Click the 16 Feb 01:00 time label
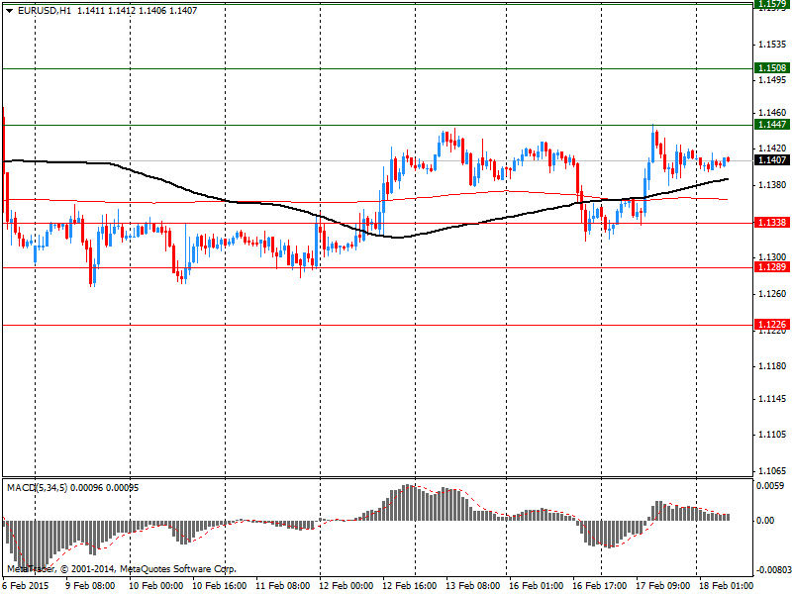 coord(536,585)
